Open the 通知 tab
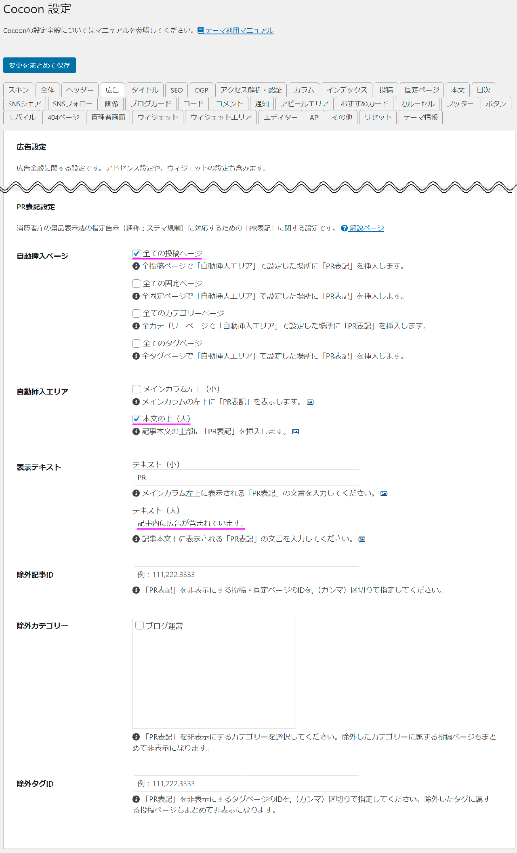This screenshot has width=517, height=853. tap(262, 103)
